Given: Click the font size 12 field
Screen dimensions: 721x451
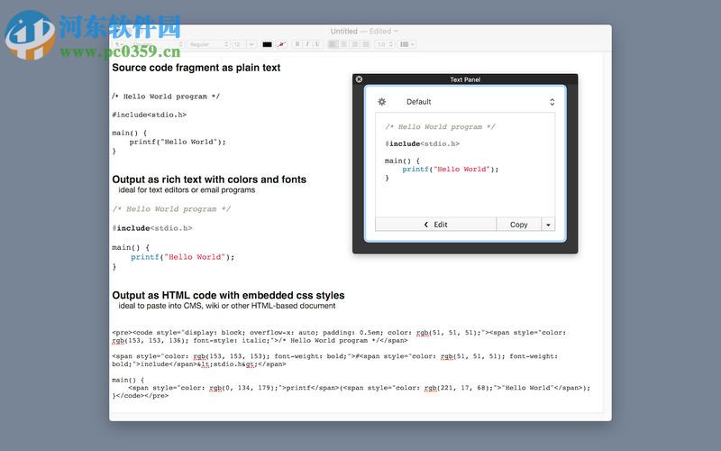Looking at the screenshot, I should click(239, 44).
